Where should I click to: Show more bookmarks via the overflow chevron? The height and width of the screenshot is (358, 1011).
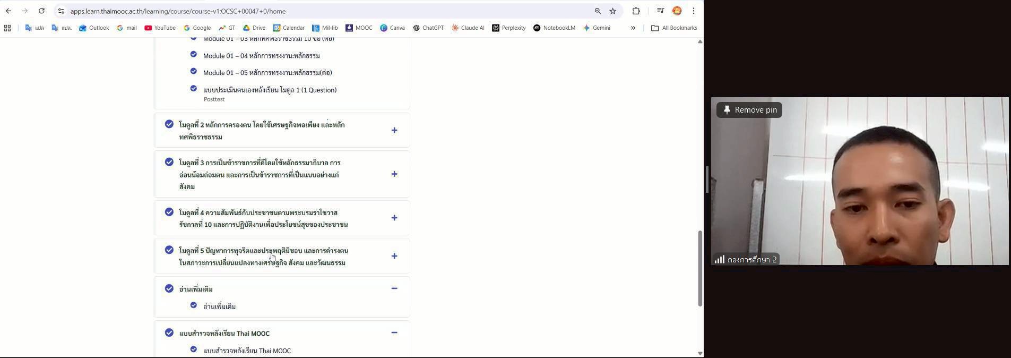click(x=633, y=28)
